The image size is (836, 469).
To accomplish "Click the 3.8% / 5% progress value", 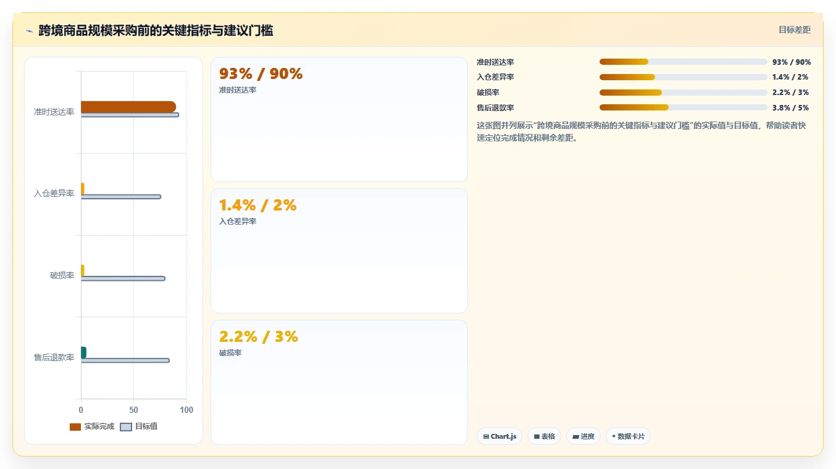I will coord(790,108).
